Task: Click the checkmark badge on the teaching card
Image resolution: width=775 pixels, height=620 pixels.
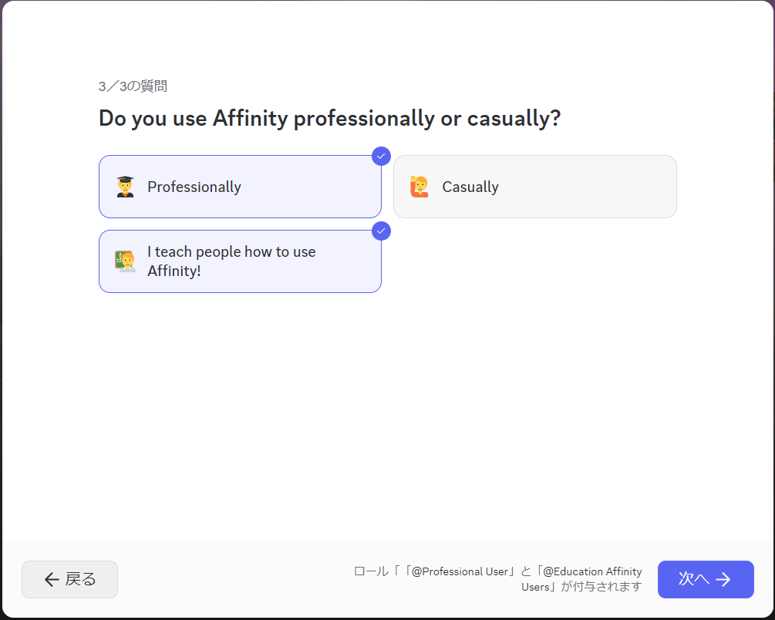Action: [x=381, y=231]
